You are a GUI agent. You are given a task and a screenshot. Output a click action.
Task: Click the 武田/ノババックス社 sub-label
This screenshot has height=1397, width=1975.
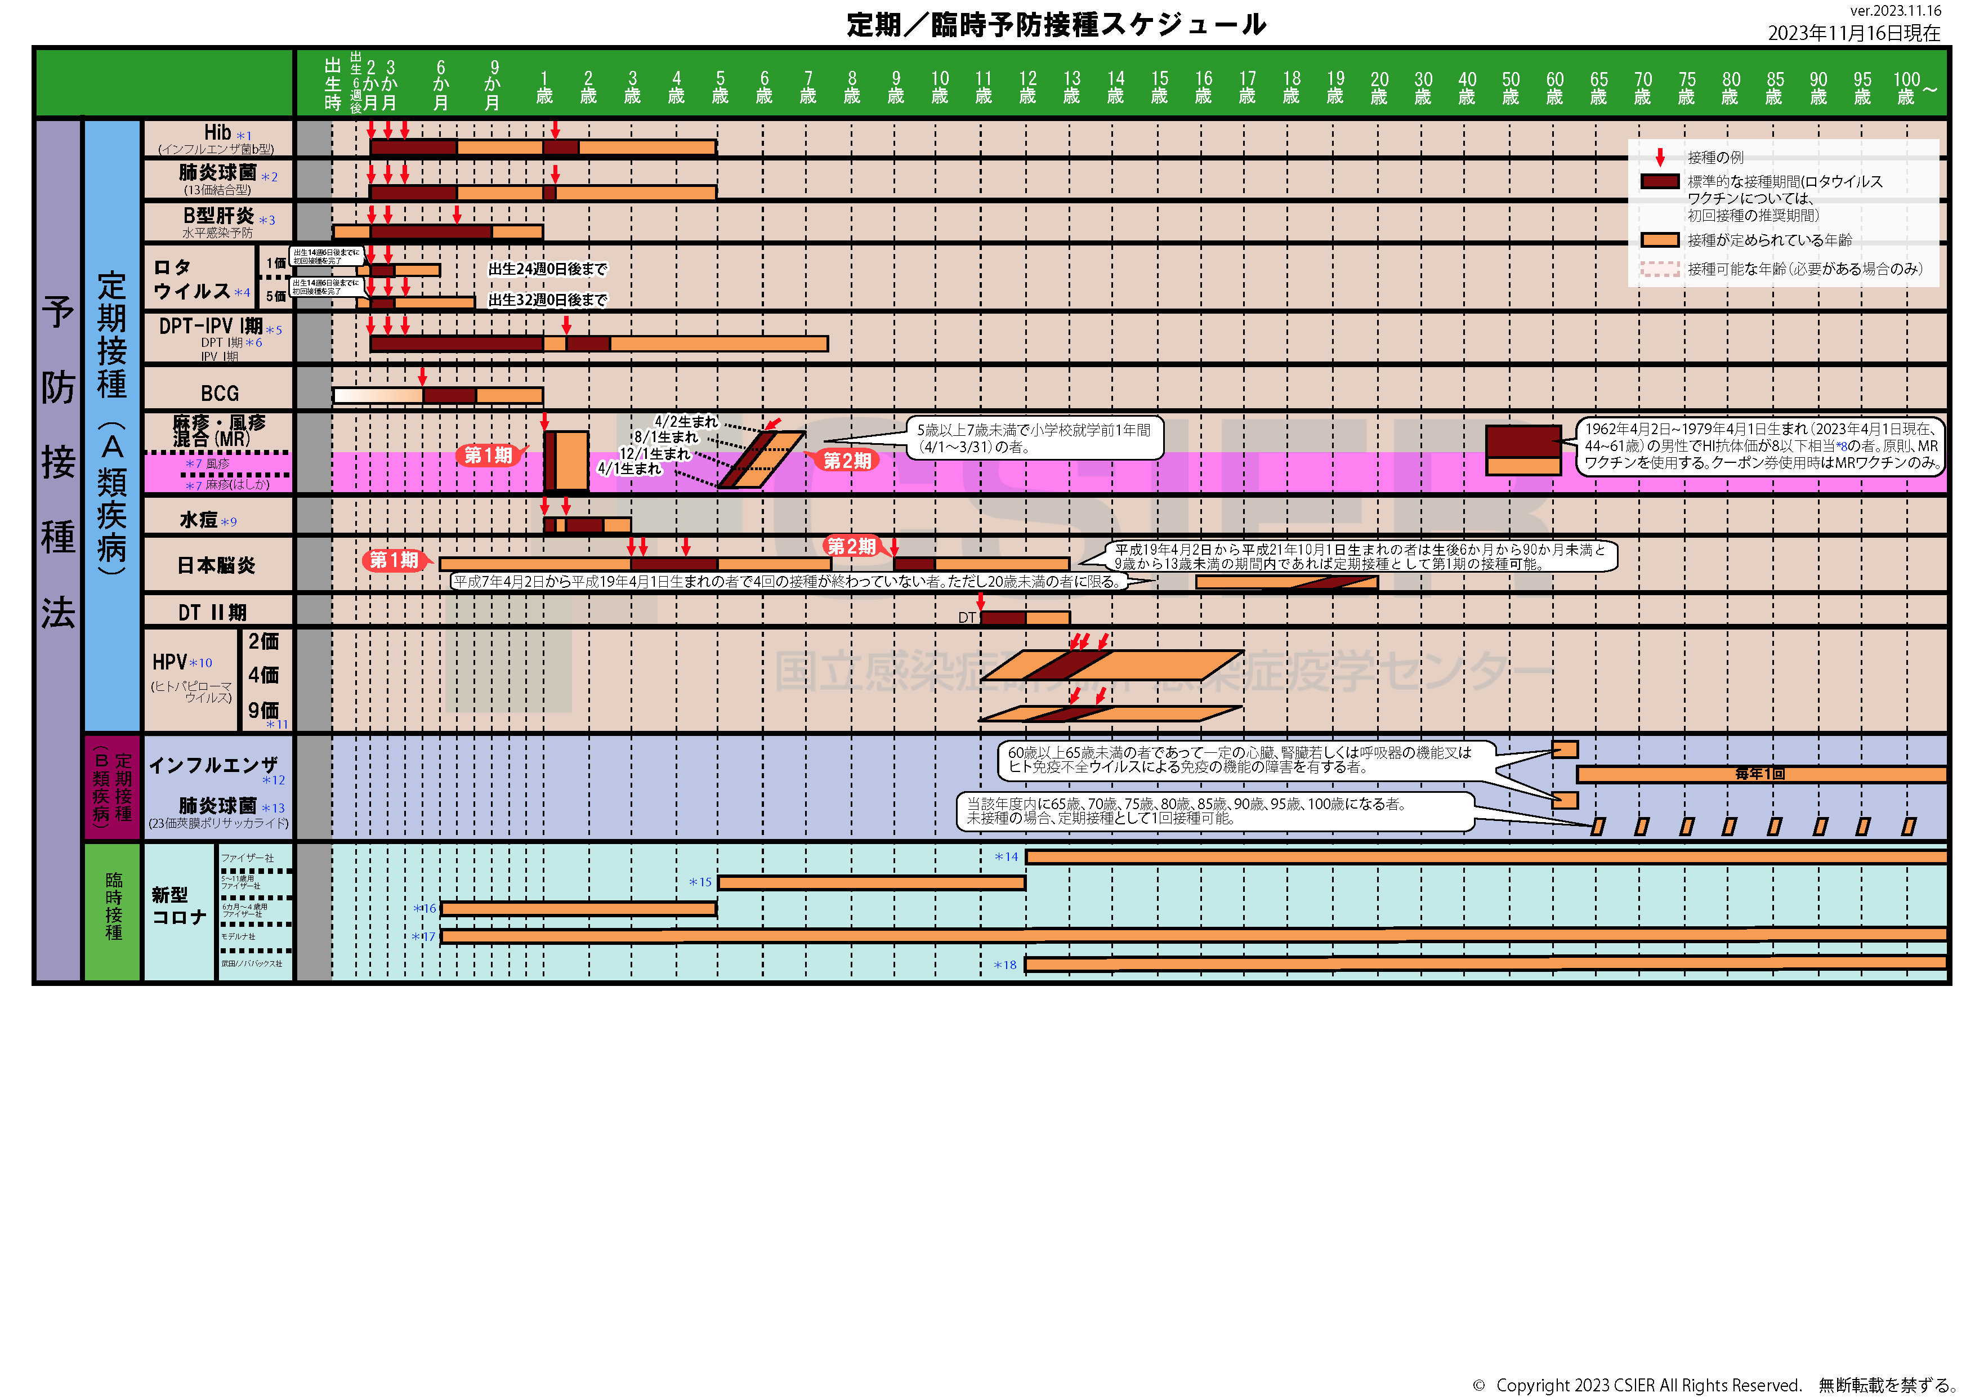pos(251,963)
